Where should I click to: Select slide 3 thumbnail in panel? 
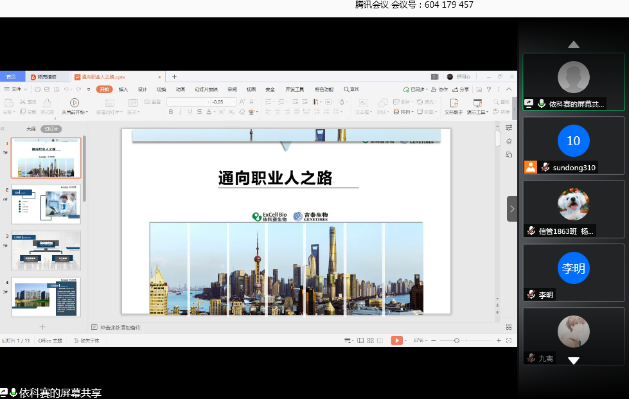pyautogui.click(x=46, y=250)
